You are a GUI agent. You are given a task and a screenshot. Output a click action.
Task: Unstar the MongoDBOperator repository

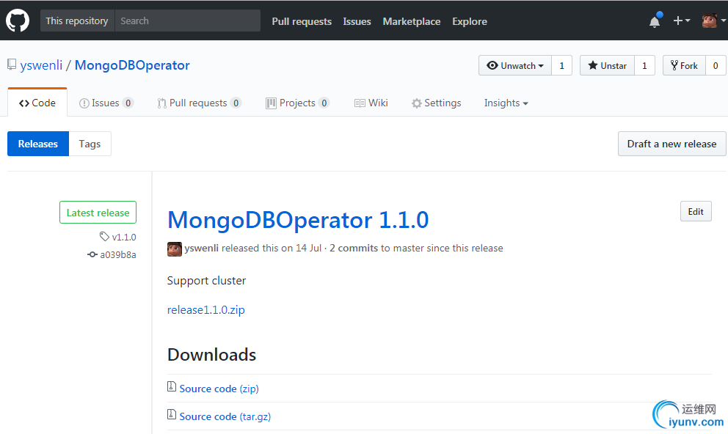(x=607, y=66)
